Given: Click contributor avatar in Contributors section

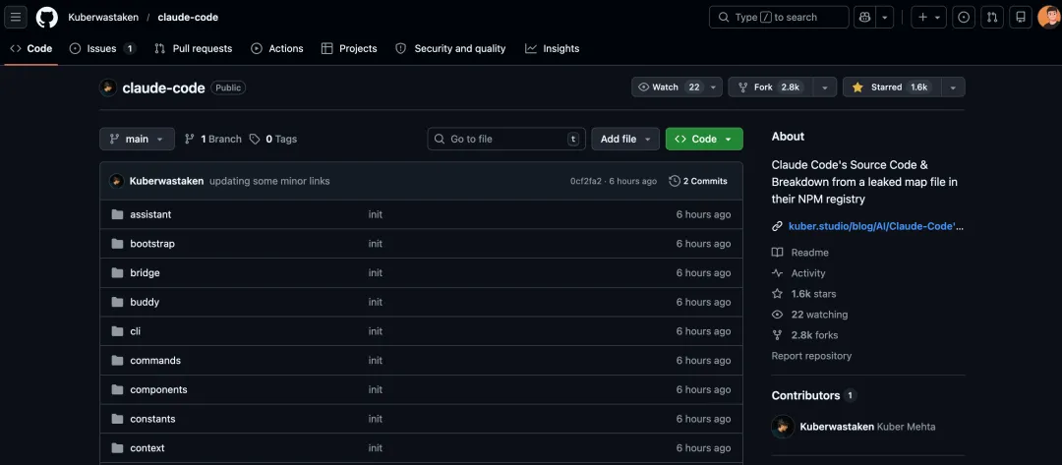Looking at the screenshot, I should [x=783, y=427].
